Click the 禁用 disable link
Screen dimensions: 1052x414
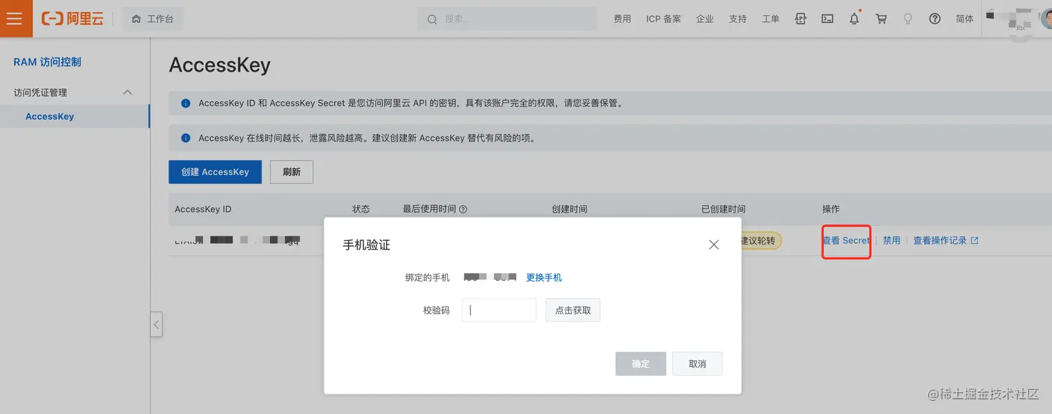[x=891, y=240]
